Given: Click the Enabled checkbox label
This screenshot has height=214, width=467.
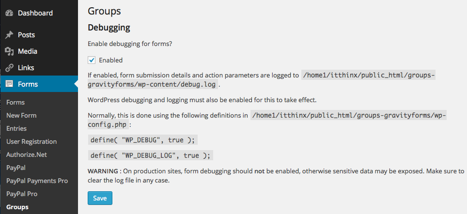Looking at the screenshot, I should pos(111,60).
